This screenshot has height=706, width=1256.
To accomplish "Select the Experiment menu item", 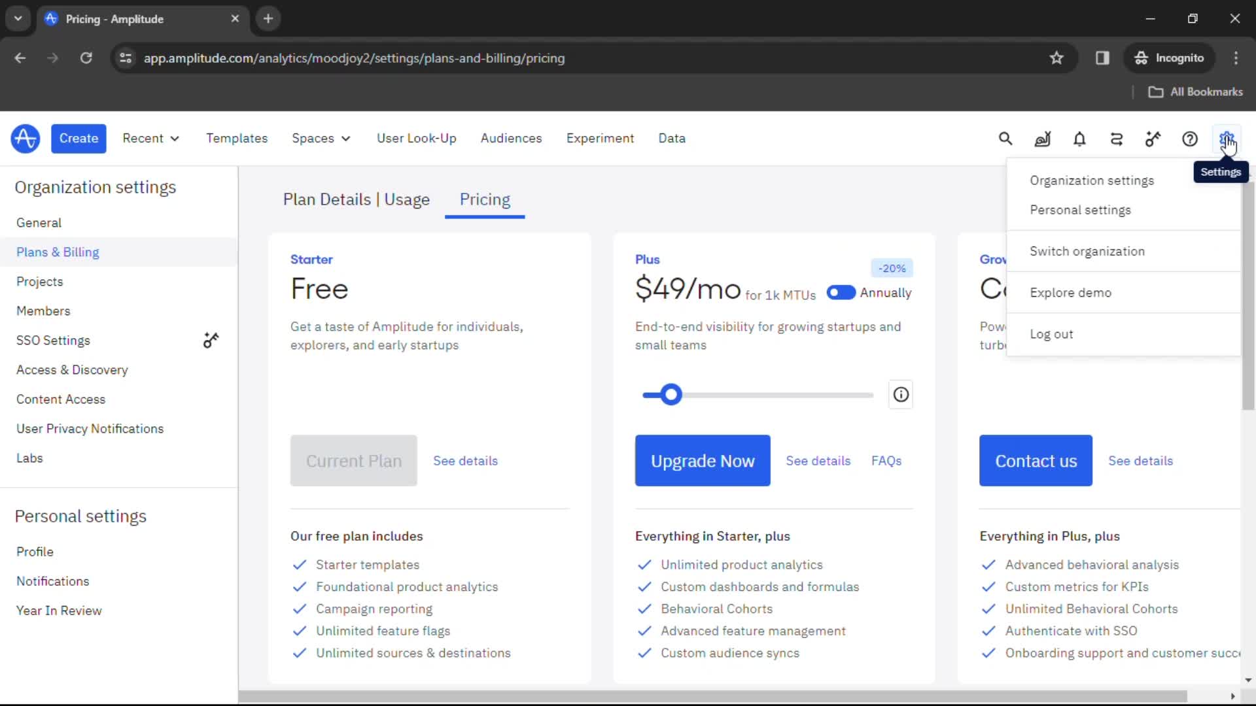I will 599,138.
